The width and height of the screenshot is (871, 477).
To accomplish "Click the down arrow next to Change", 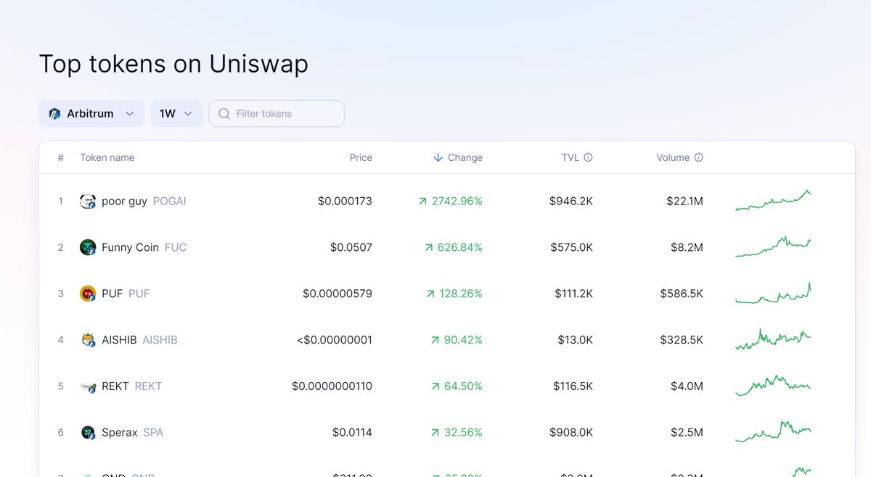I will pos(438,157).
